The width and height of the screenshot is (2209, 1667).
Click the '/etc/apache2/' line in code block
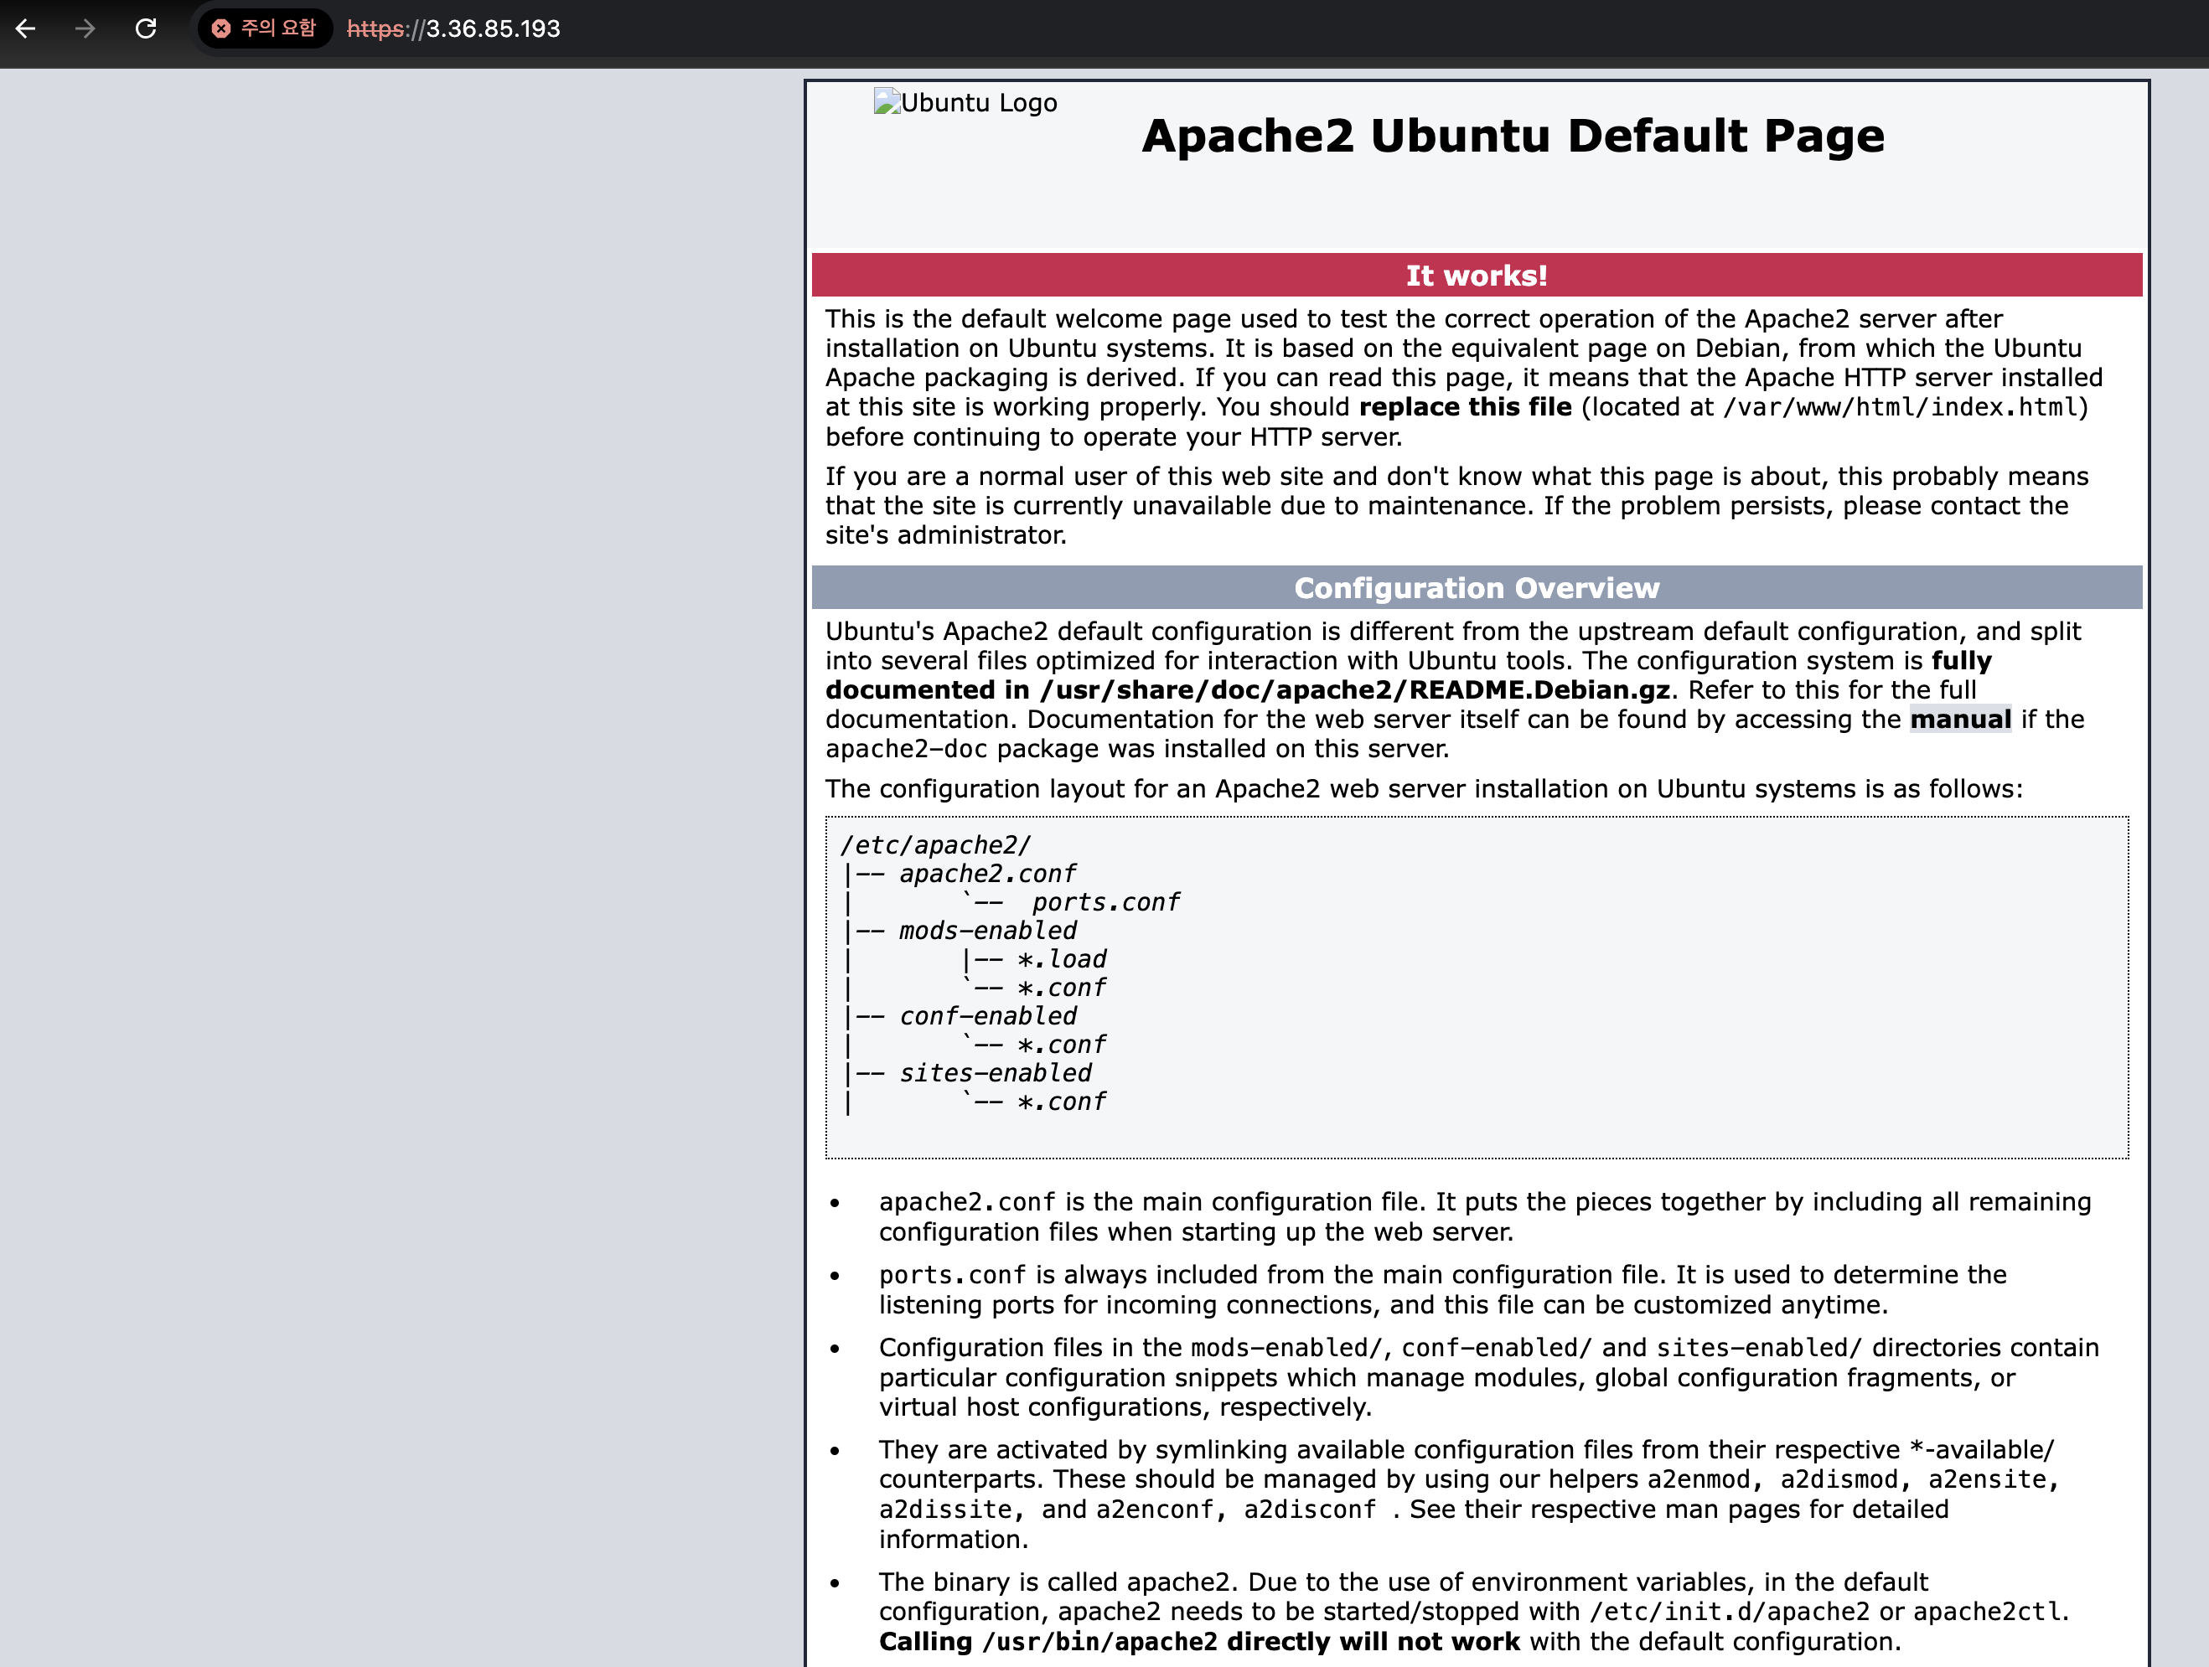pyautogui.click(x=934, y=844)
